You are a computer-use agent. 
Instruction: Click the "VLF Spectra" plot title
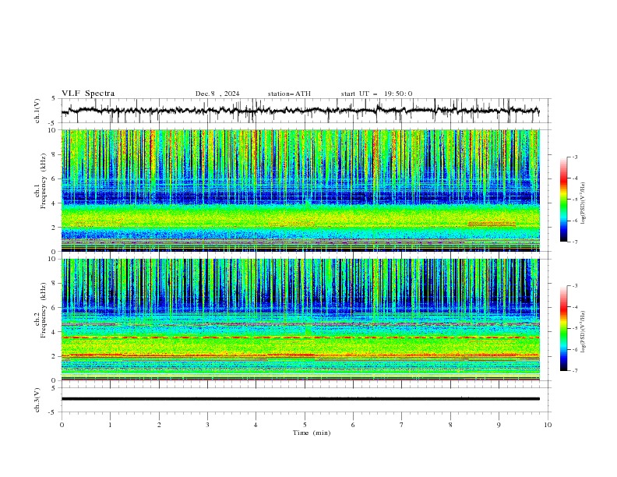click(88, 94)
